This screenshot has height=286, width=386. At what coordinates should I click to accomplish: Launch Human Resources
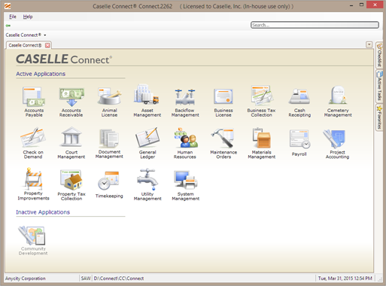[x=185, y=143]
